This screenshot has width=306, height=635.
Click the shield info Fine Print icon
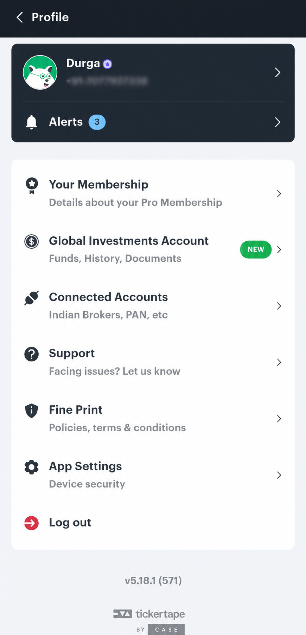point(32,411)
